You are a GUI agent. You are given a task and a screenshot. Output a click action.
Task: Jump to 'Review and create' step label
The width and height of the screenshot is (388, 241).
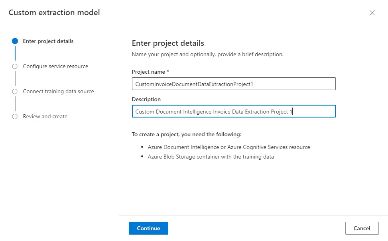click(45, 116)
